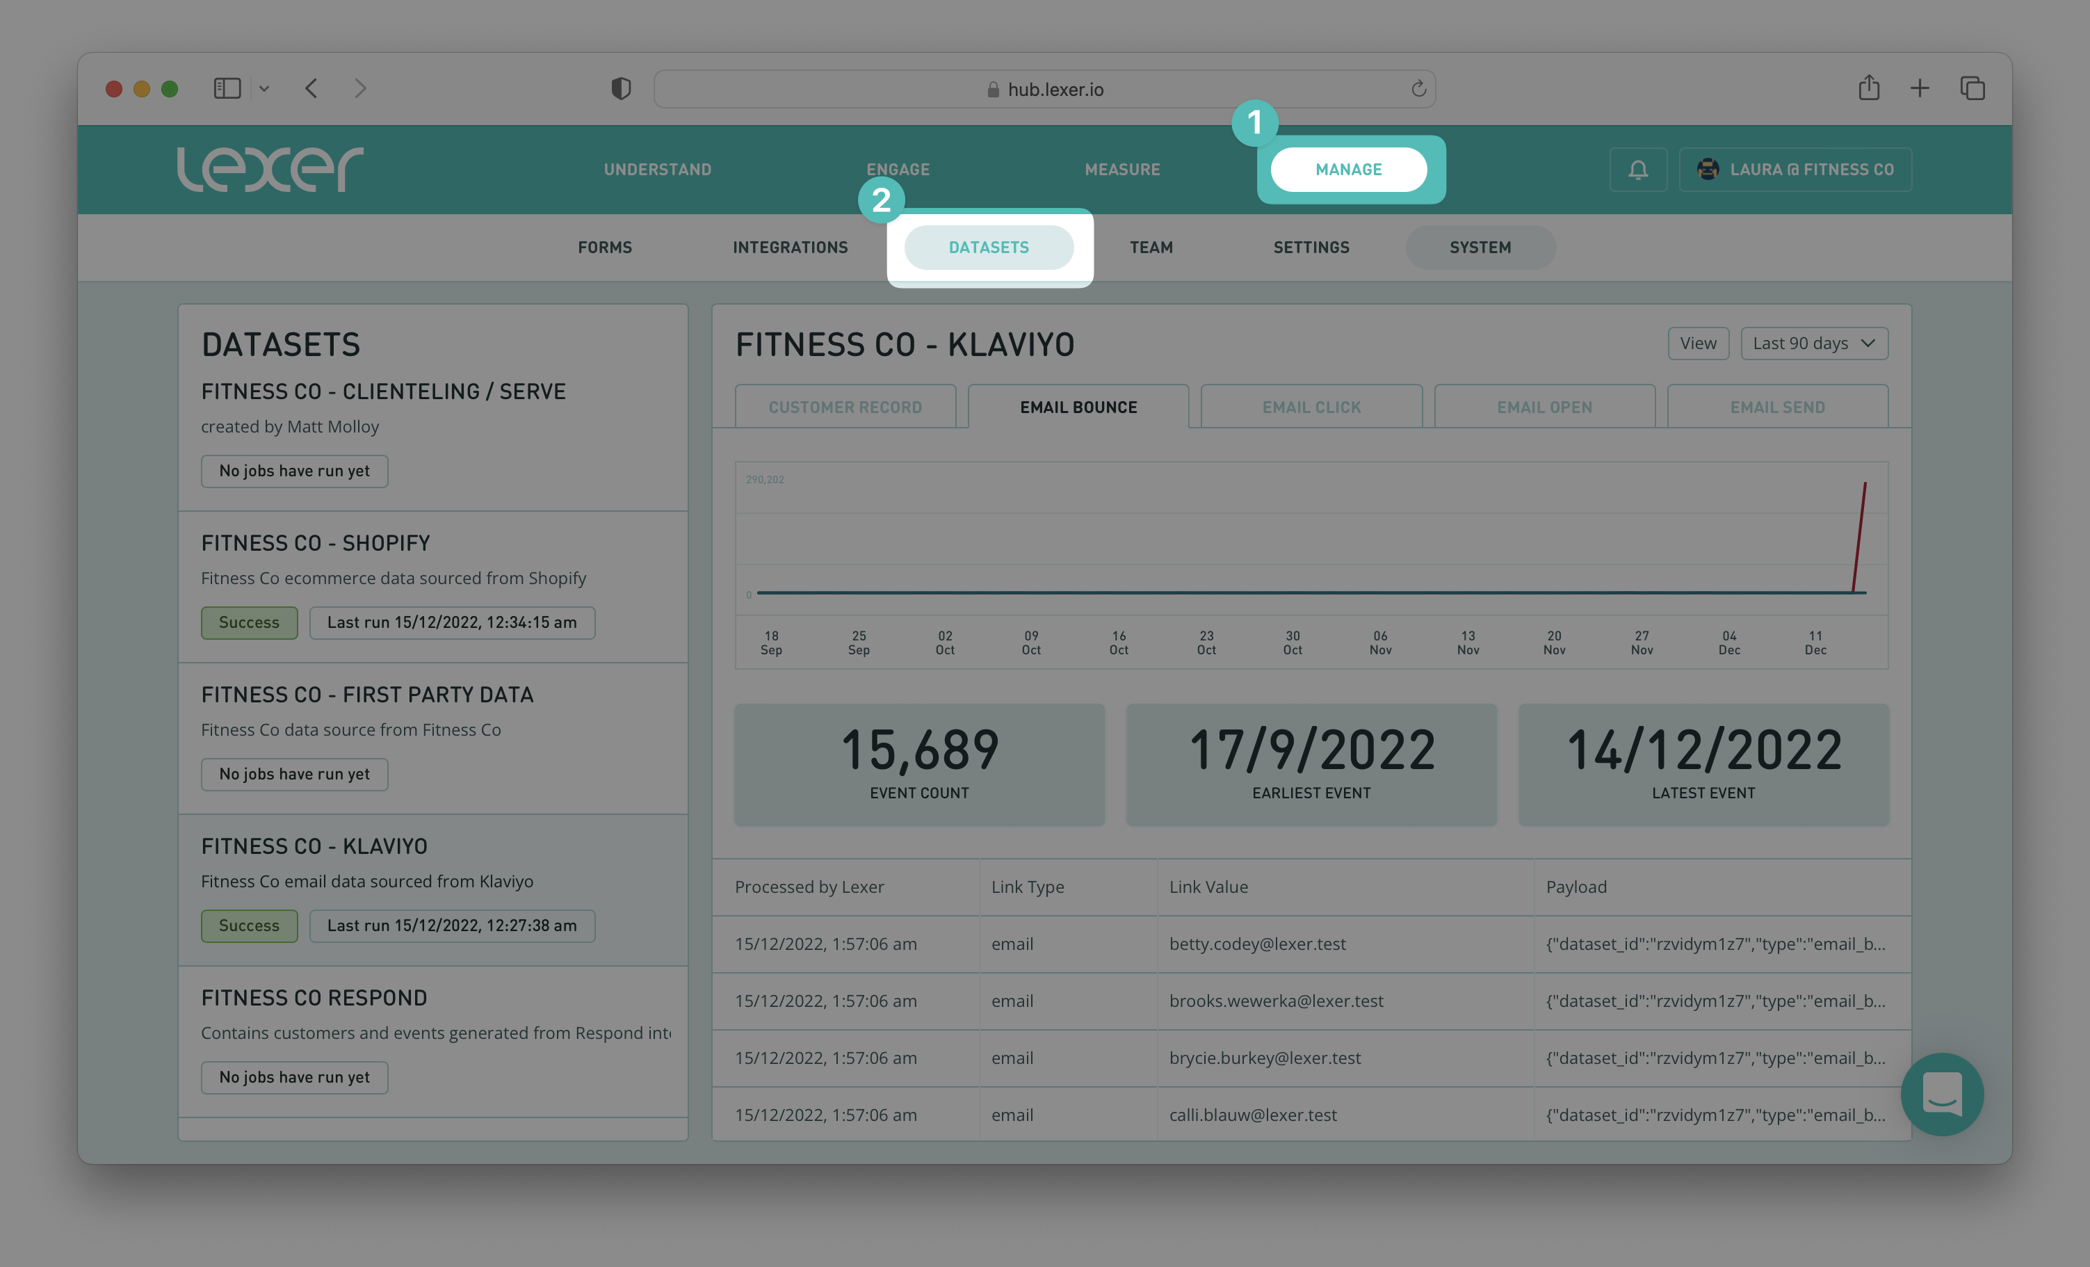Image resolution: width=2090 pixels, height=1267 pixels.
Task: Click the created by Matt Molloy text
Action: (x=290, y=427)
